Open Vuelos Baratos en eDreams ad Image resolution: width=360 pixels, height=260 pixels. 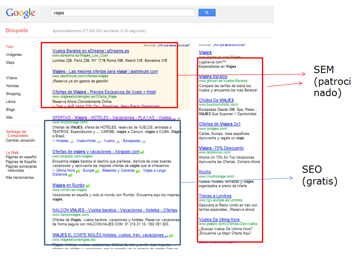point(91,51)
